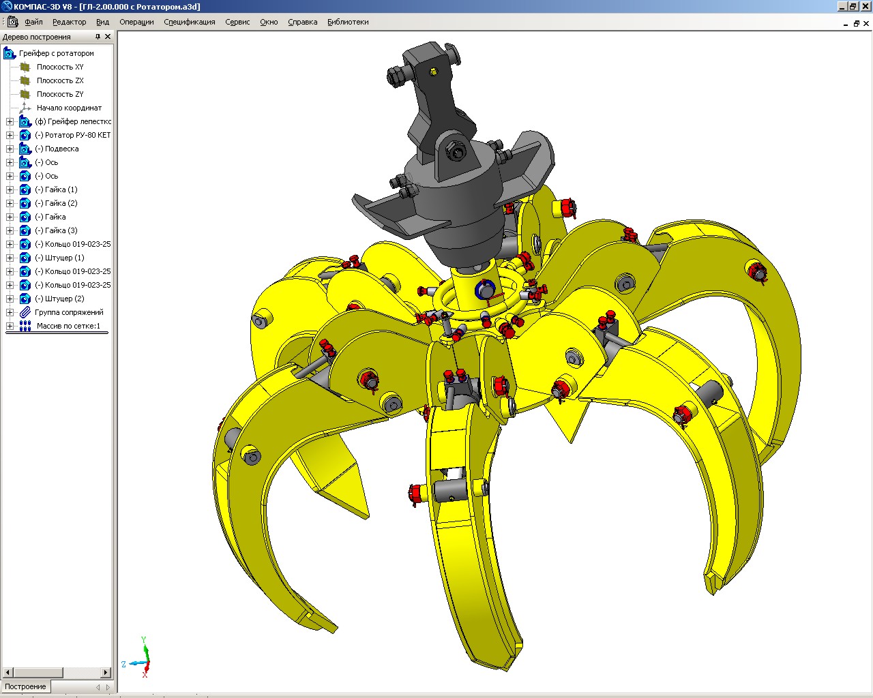Select the Подвеска subassembly icon

25,149
